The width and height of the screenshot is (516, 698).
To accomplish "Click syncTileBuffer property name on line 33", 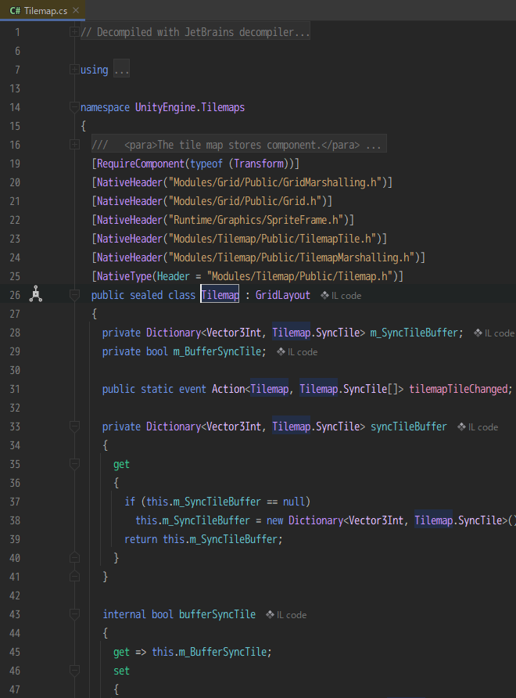I will [409, 426].
